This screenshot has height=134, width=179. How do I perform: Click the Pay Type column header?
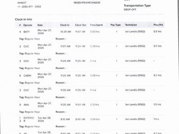pos(116,25)
